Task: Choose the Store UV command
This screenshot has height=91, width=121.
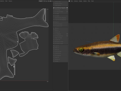Action: click(x=60, y=57)
